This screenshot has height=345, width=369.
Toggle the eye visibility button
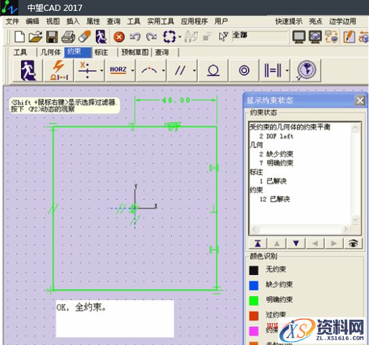pyautogui.click(x=353, y=243)
